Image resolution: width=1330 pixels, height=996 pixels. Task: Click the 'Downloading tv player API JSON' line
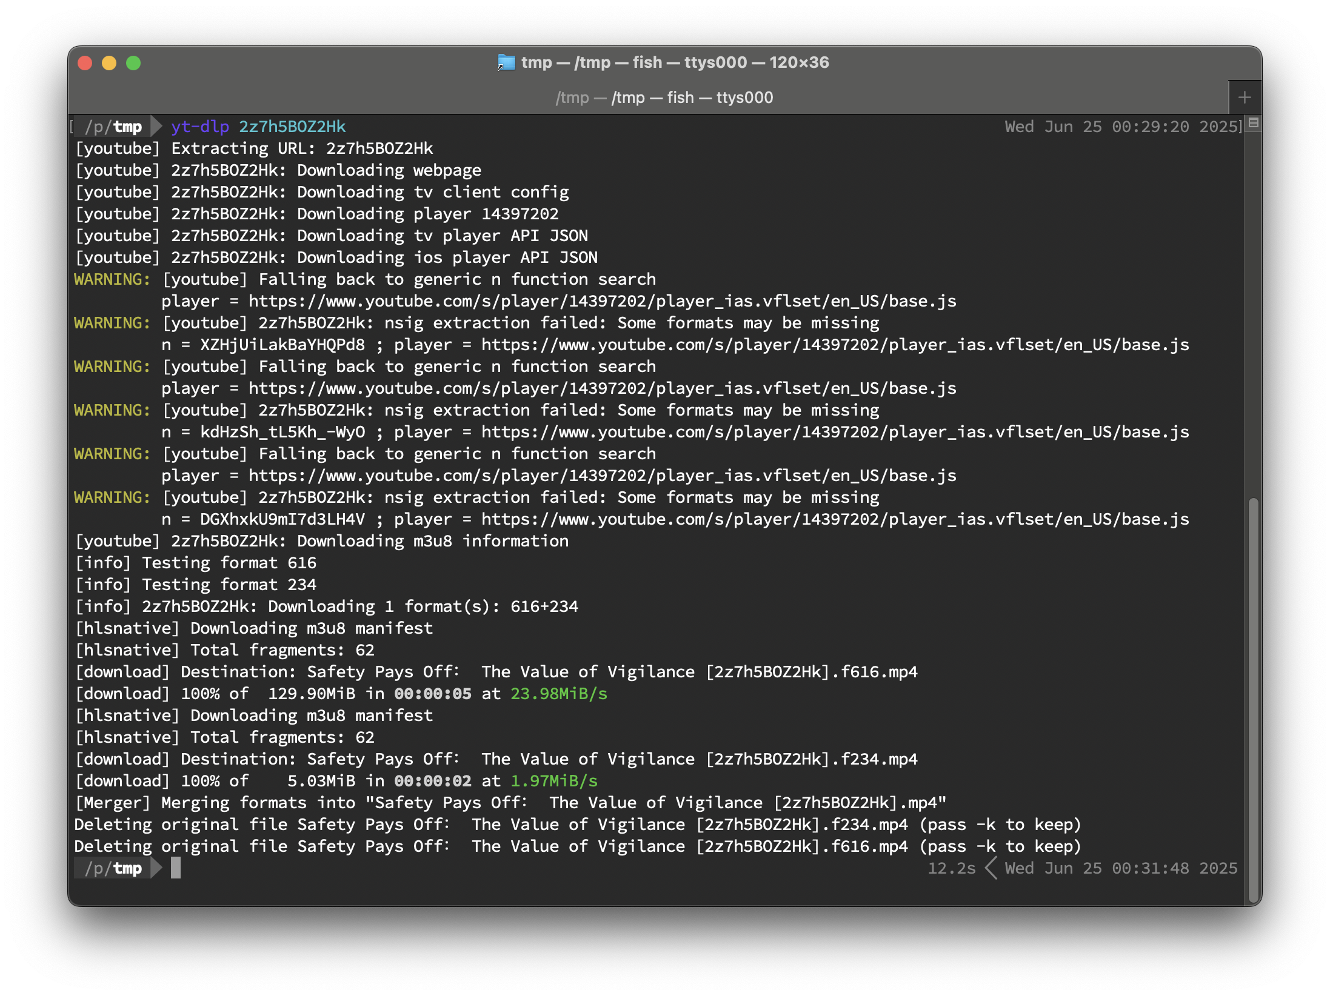pyautogui.click(x=332, y=236)
